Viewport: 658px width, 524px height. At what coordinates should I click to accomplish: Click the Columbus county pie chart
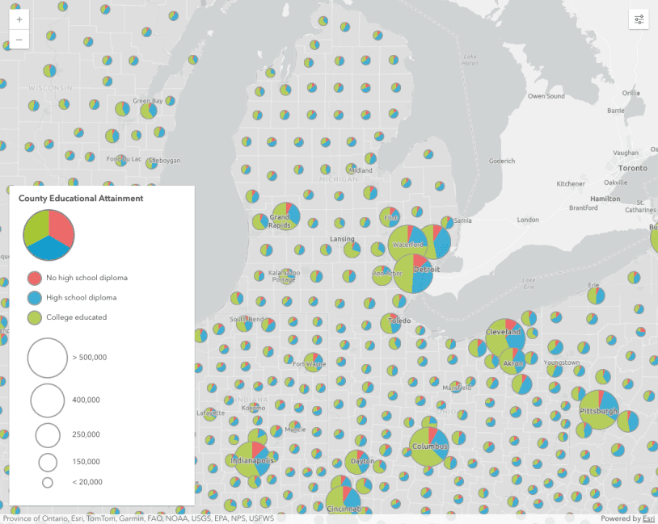(x=429, y=446)
